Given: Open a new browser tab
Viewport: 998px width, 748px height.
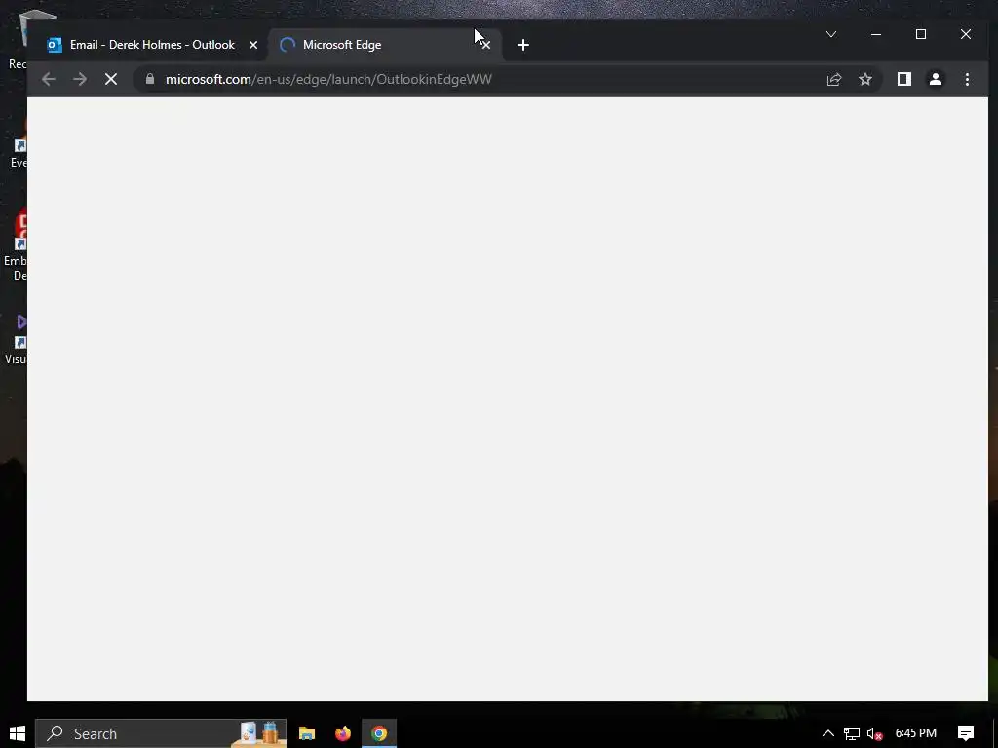Looking at the screenshot, I should (x=523, y=45).
